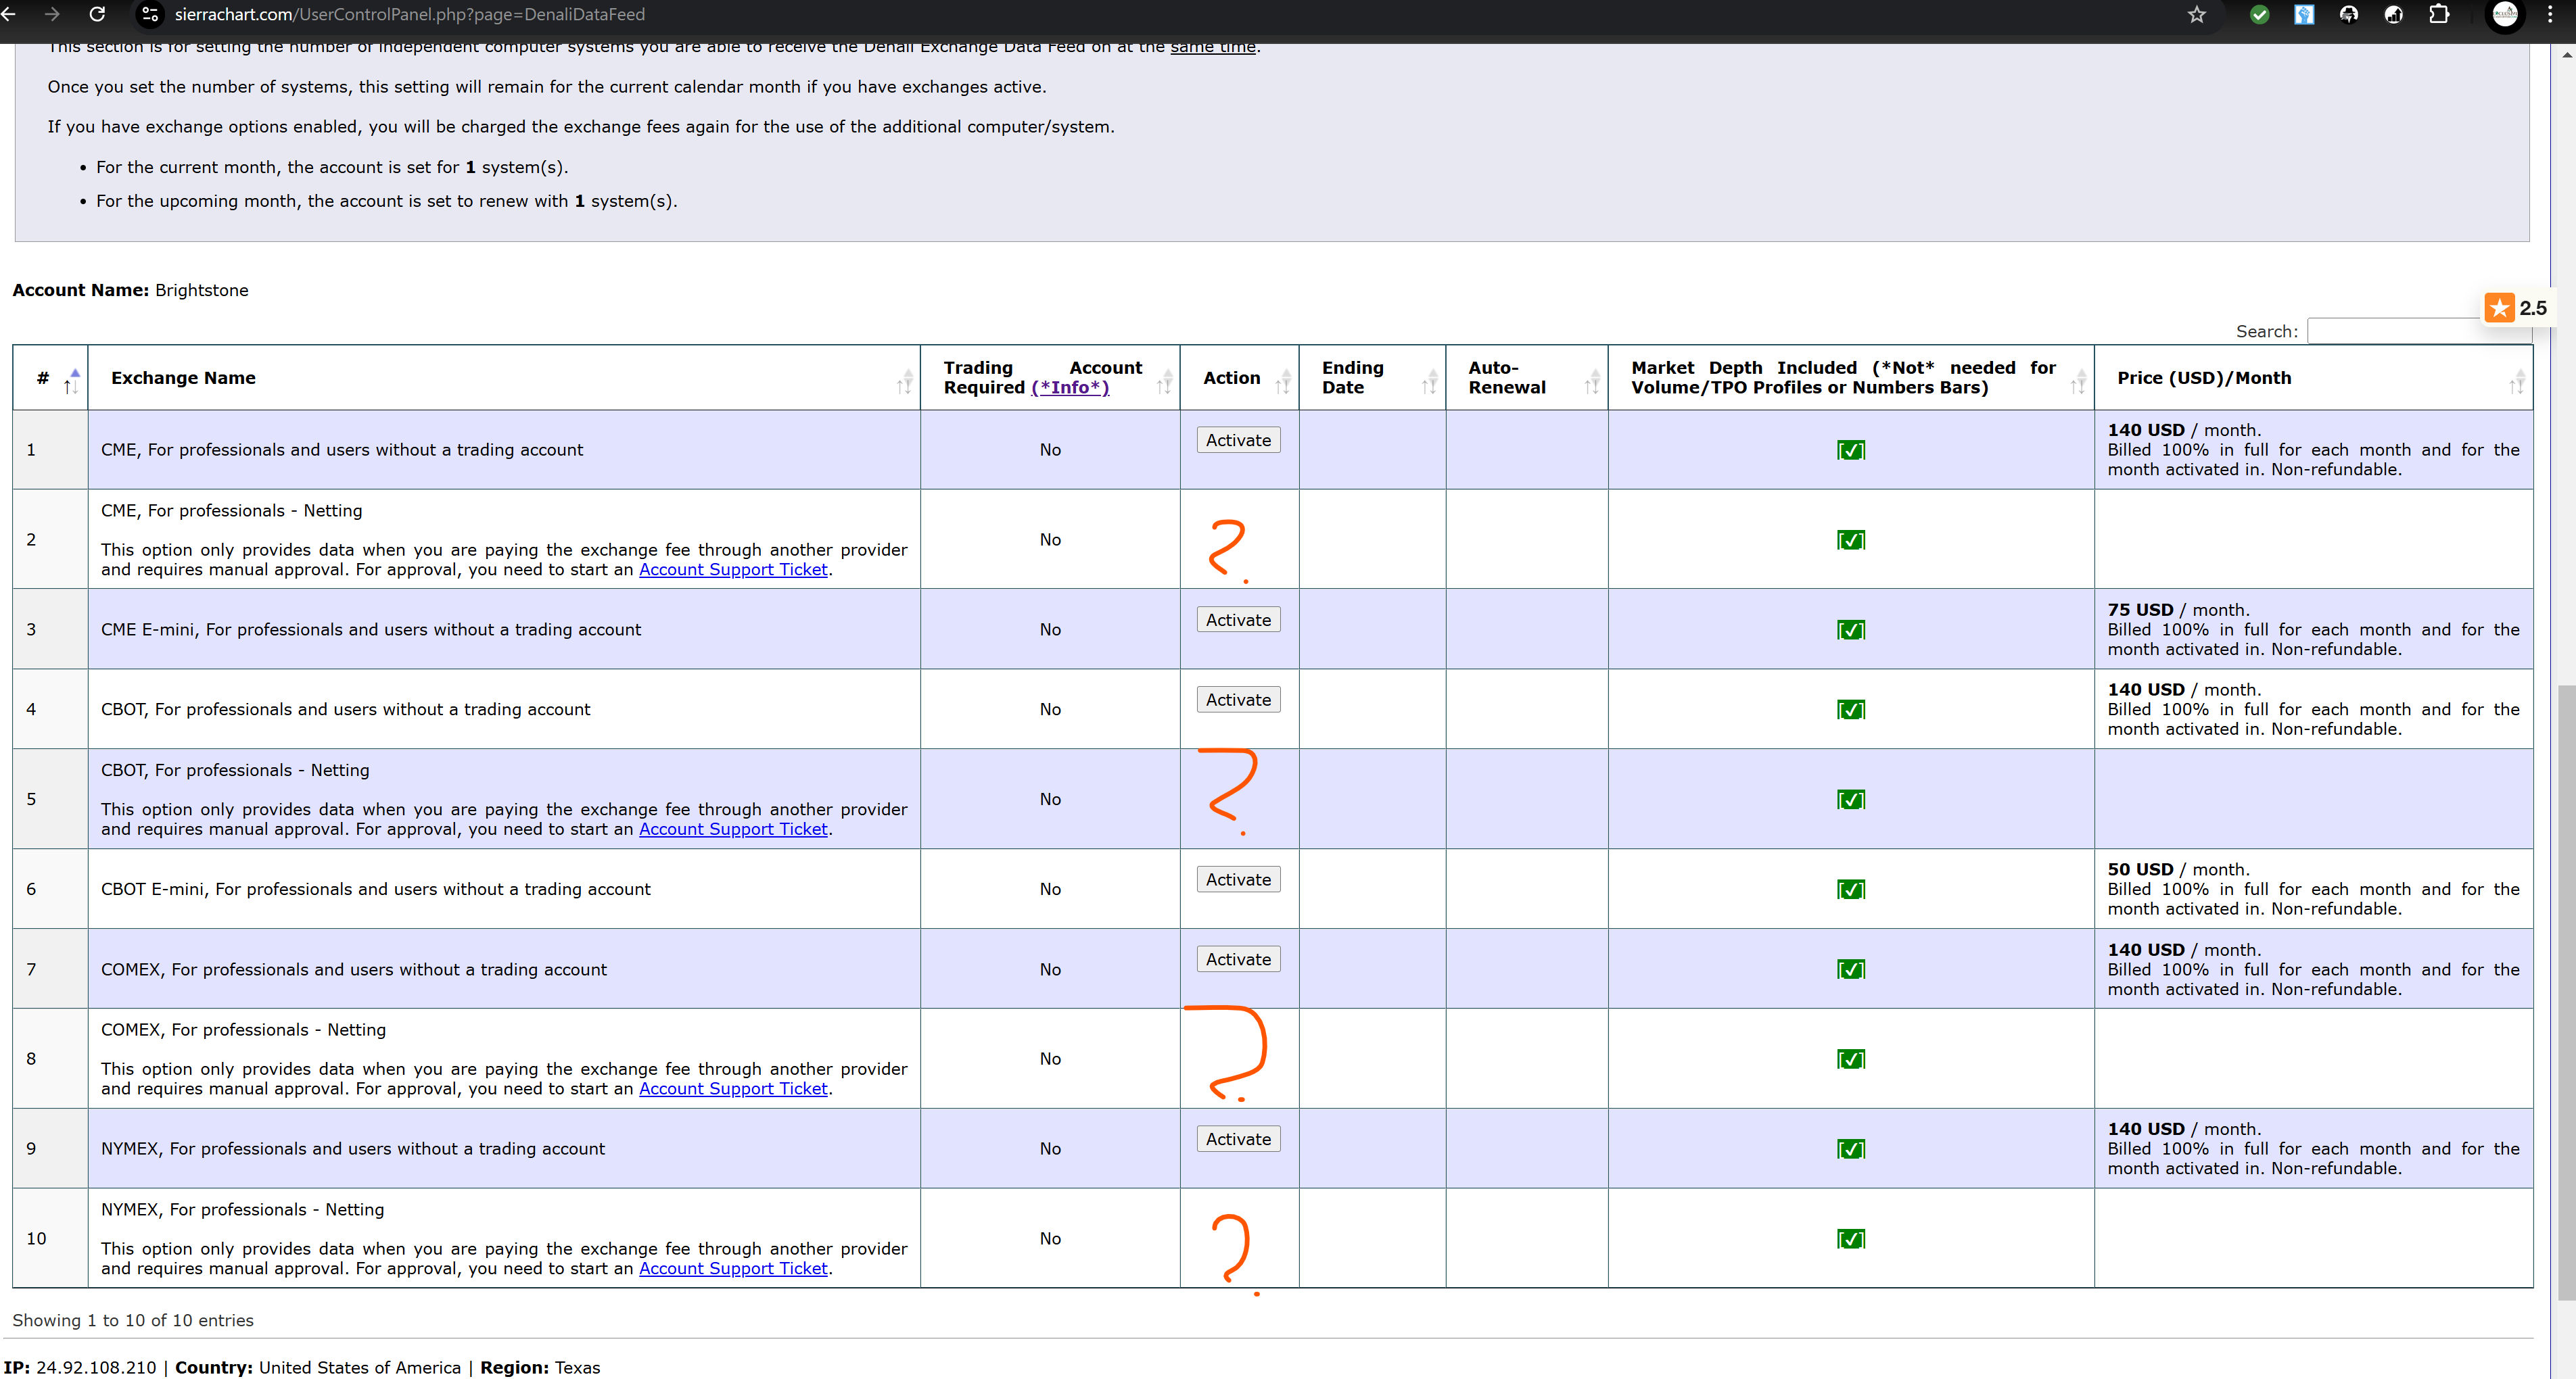This screenshot has width=2576, height=1379.
Task: Click the bar chart arrow extension icon
Action: point(2394,14)
